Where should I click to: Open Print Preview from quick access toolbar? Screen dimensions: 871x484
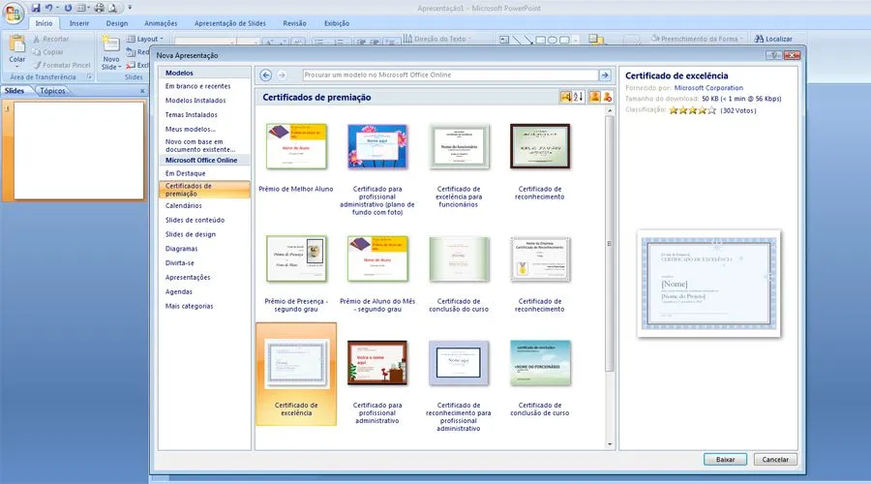click(113, 8)
